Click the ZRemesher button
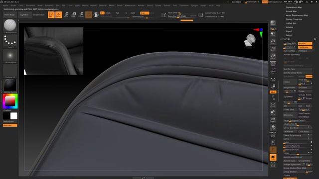The width and height of the screenshot is (319, 179). pos(290,115)
